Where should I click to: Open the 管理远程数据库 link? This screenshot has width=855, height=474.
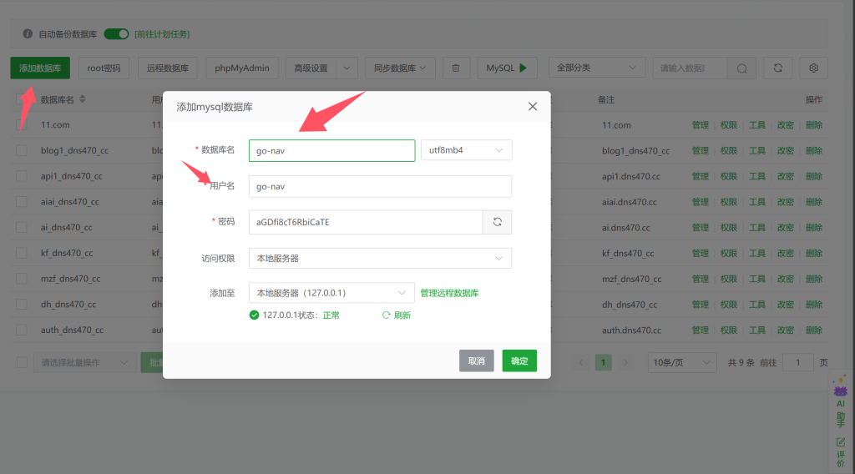[x=449, y=293]
